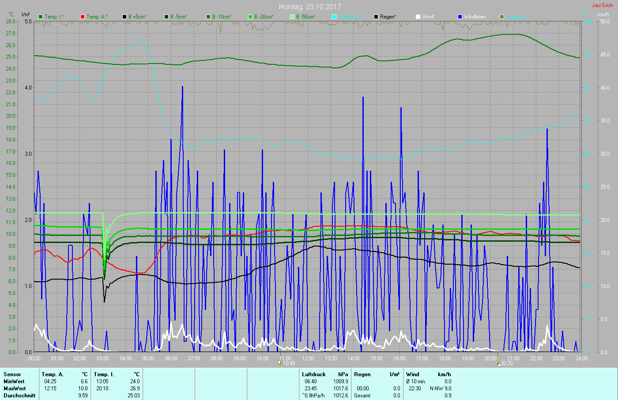Click the 'Durchschnitt' row label
Screen dimensions: 618x400
19,396
